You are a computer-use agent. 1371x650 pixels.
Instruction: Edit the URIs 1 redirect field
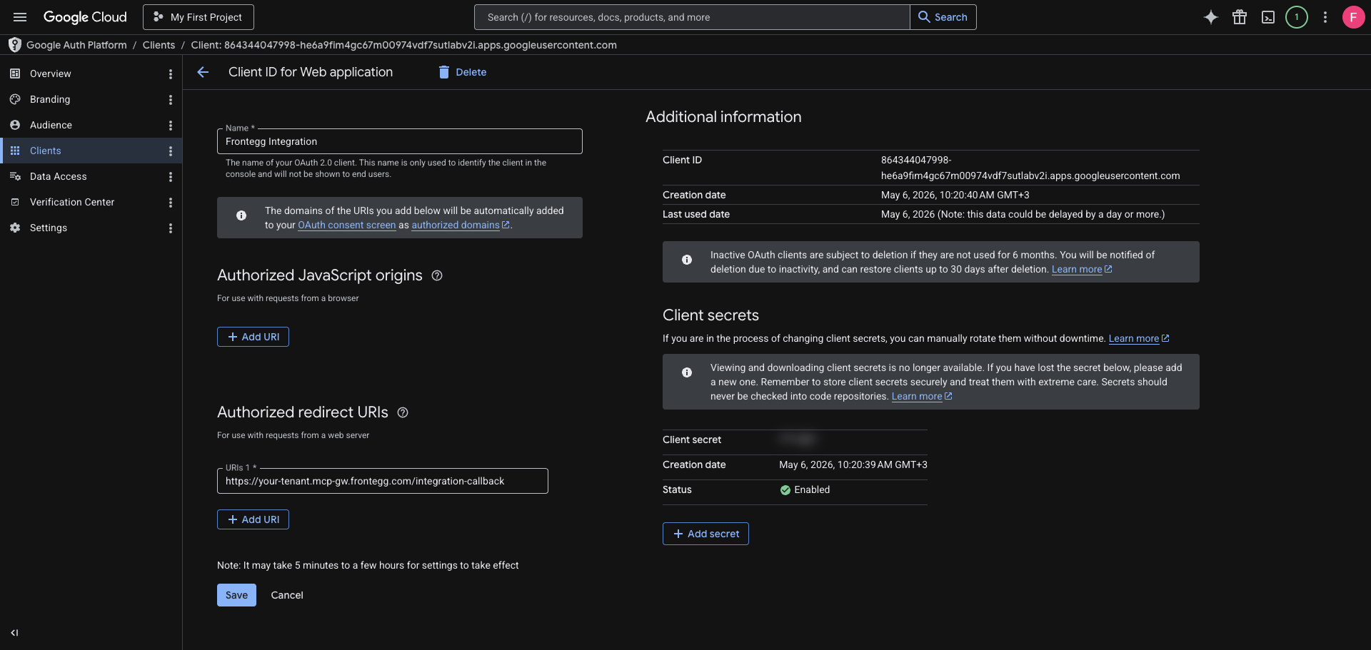pos(383,481)
